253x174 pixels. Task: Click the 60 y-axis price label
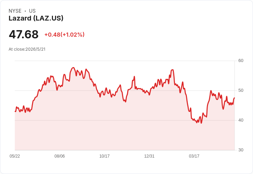click(x=241, y=61)
